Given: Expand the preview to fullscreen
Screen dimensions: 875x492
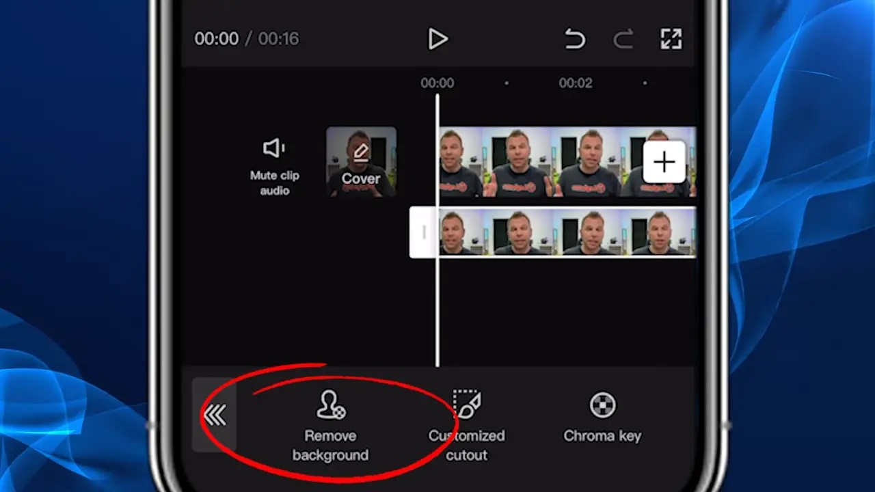Looking at the screenshot, I should [x=671, y=39].
